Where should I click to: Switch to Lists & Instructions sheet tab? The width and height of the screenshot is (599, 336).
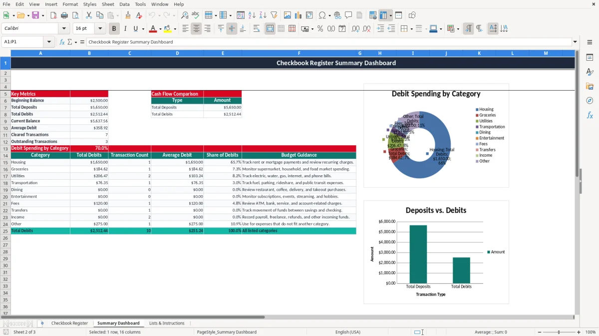coord(167,323)
